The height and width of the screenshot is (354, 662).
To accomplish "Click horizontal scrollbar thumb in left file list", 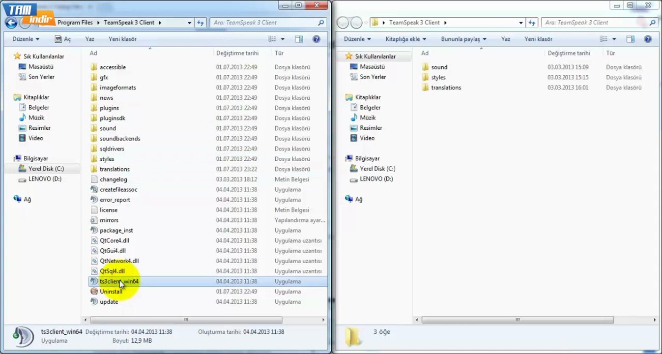I will [x=186, y=320].
